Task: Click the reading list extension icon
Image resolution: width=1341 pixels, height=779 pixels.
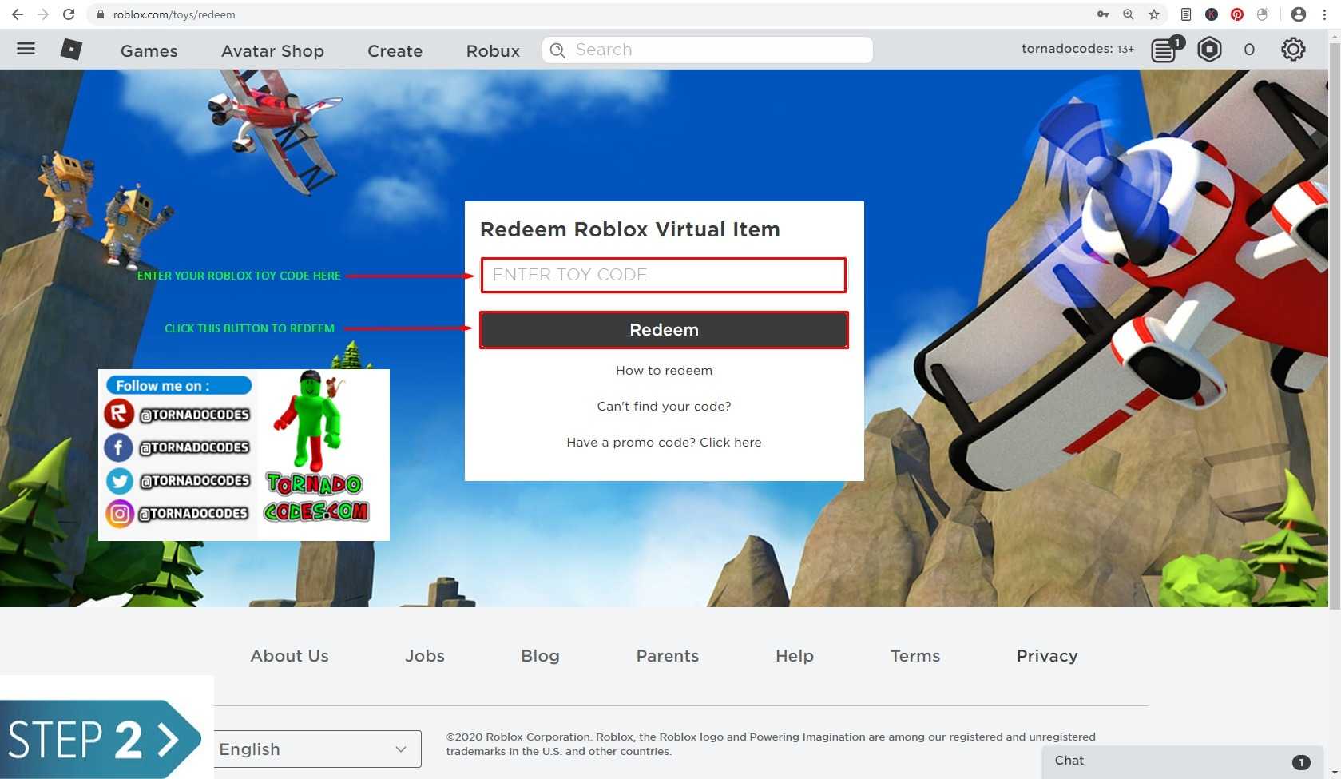Action: pos(1186,14)
